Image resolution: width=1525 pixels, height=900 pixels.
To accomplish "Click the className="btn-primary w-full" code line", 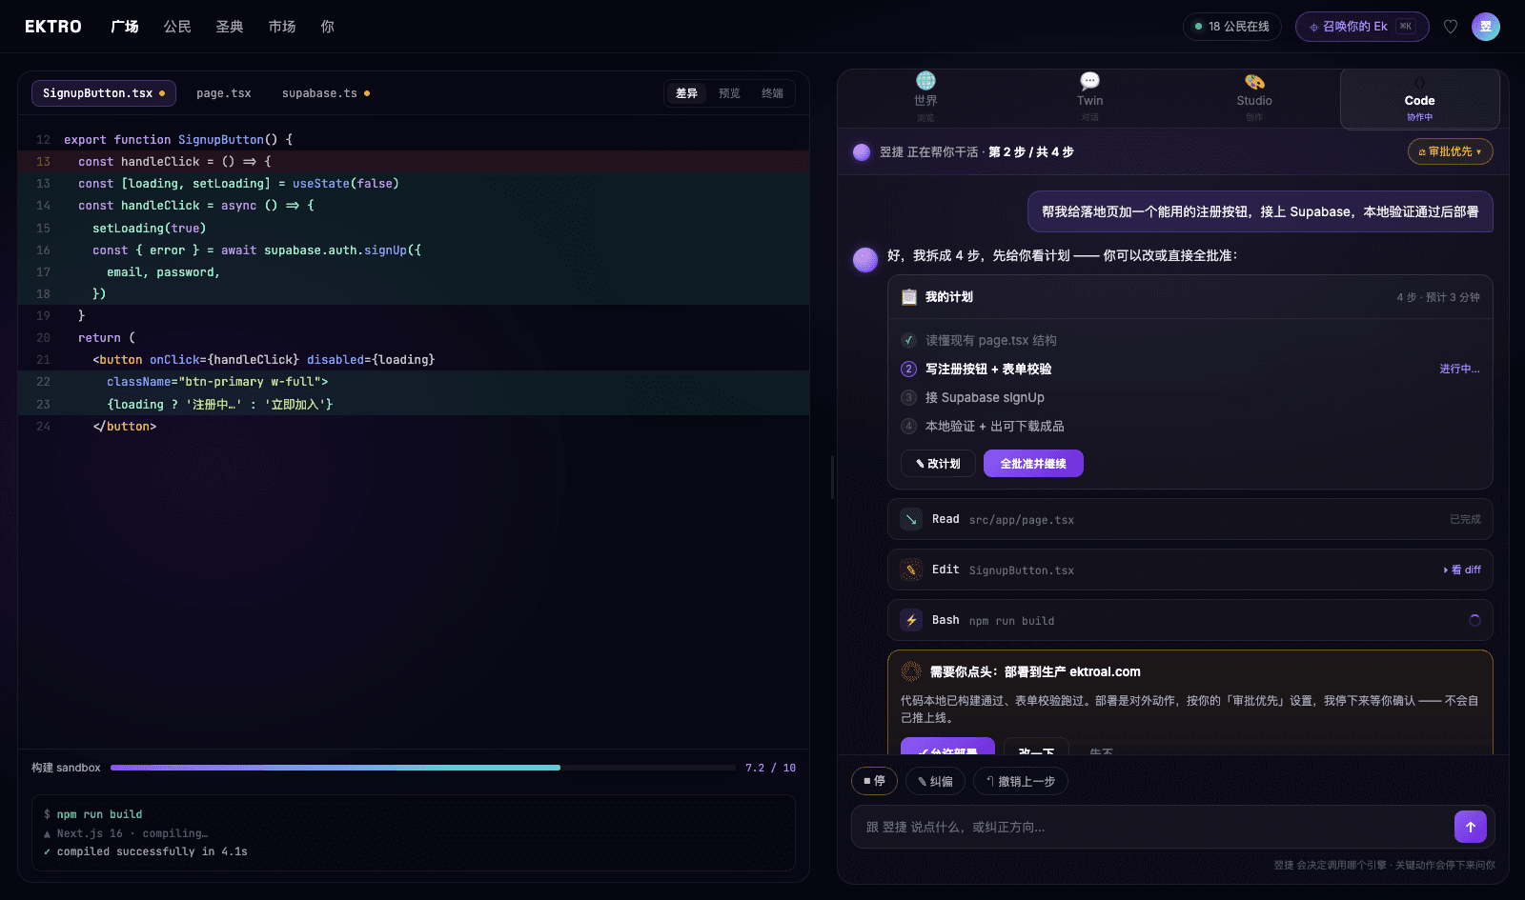I will 414,382.
